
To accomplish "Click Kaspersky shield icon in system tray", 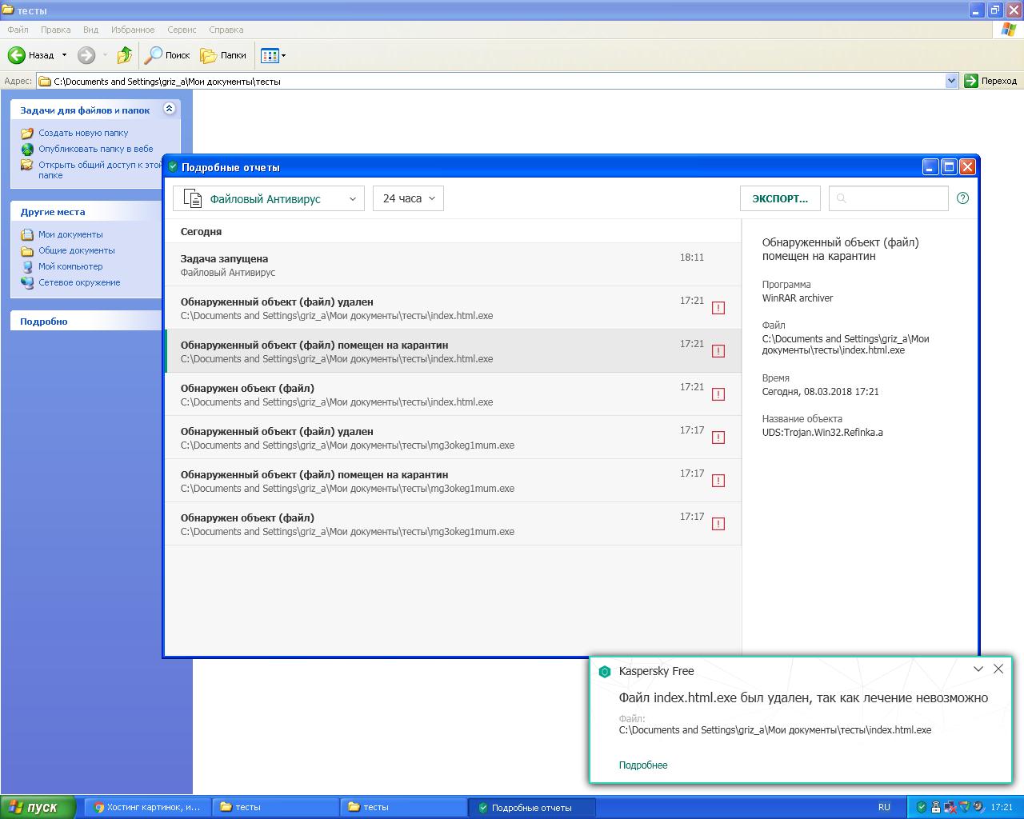I will pos(921,807).
